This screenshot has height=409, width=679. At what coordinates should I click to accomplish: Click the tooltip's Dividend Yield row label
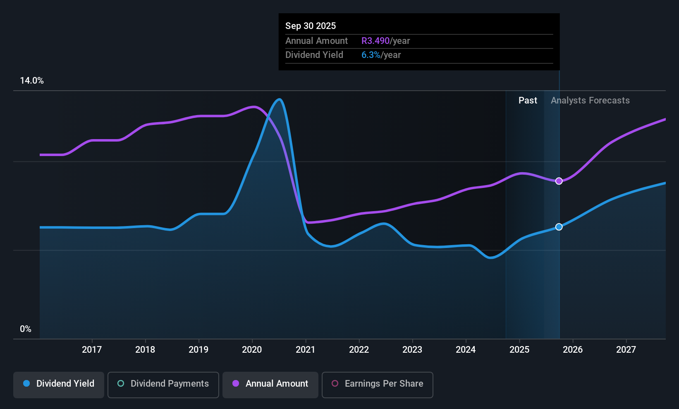click(x=314, y=55)
